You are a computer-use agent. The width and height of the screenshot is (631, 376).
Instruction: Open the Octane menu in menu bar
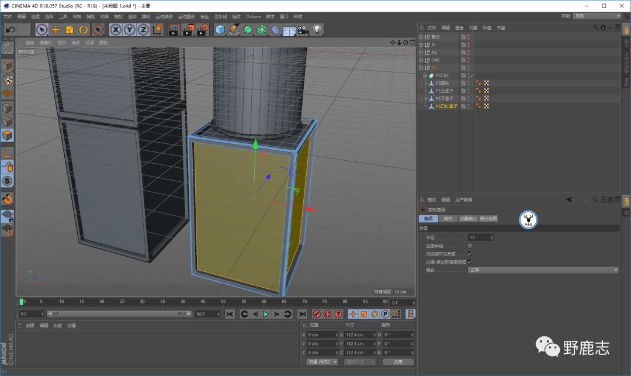[x=253, y=16]
